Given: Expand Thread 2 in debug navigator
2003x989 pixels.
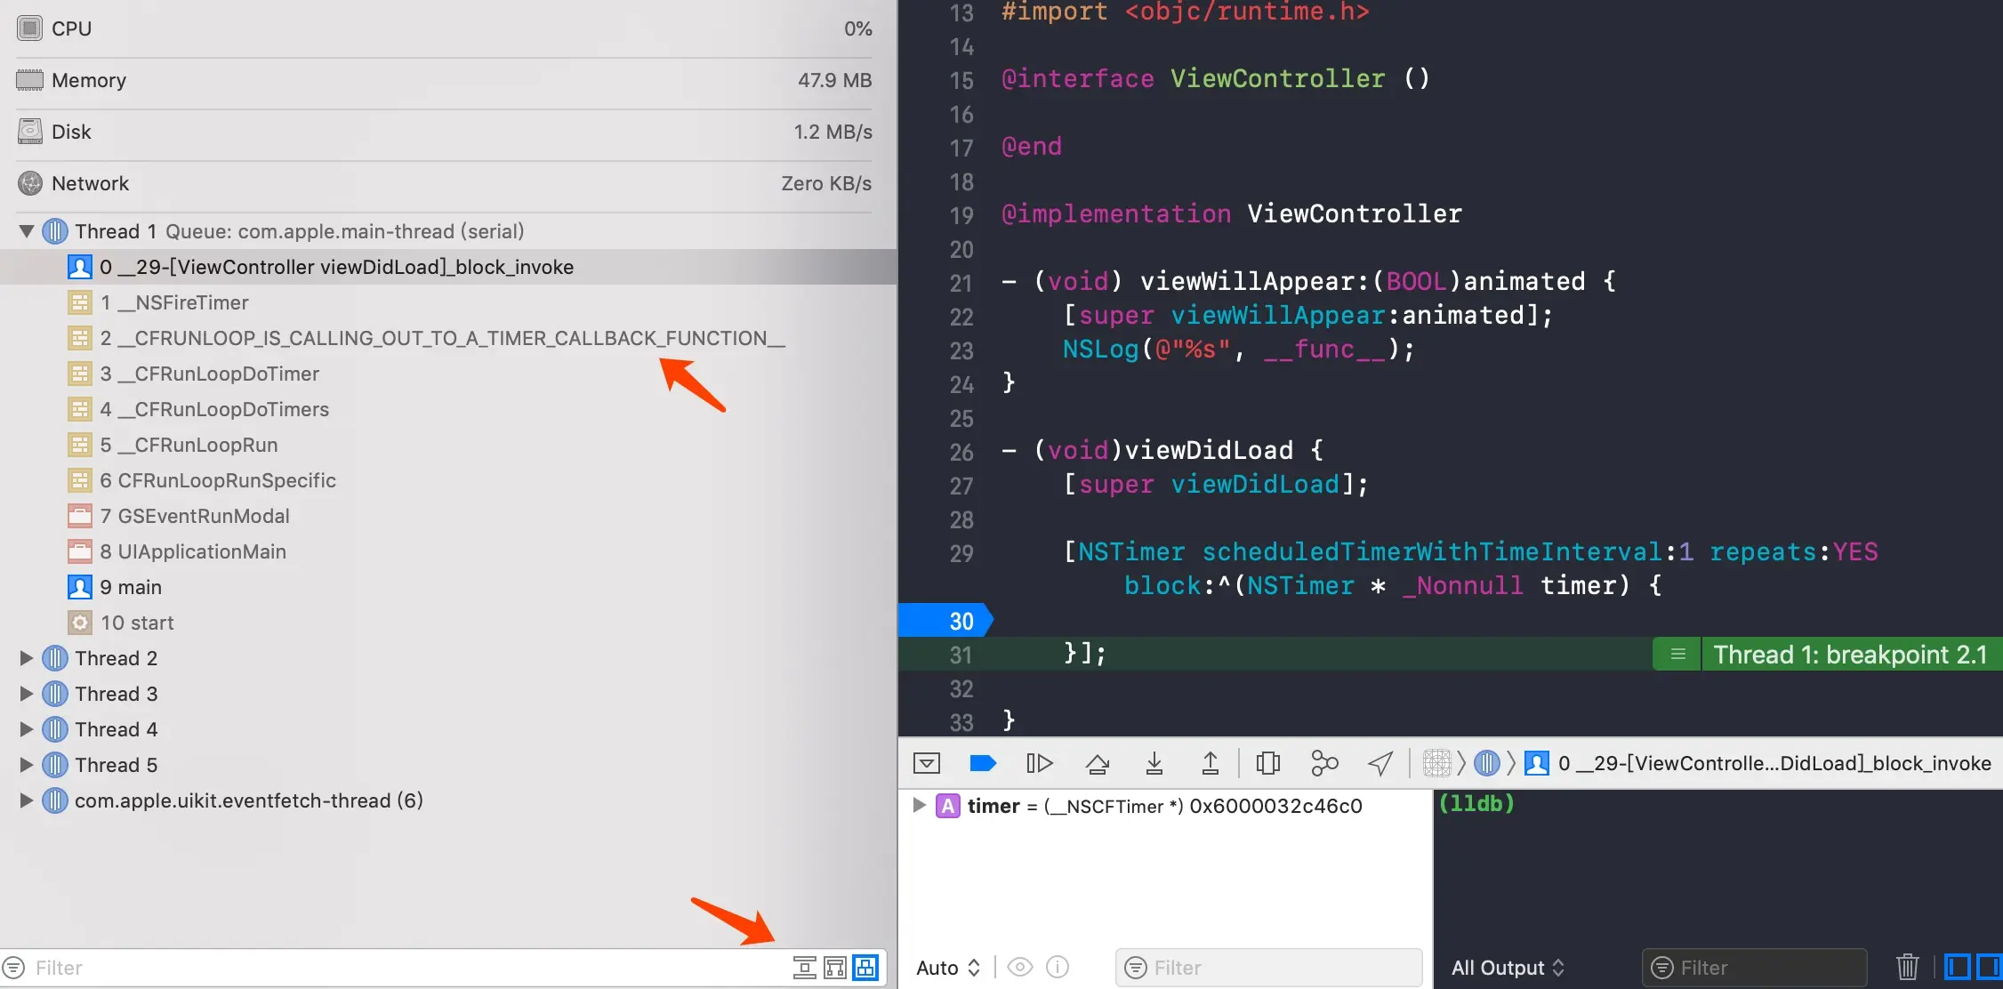Looking at the screenshot, I should click(27, 658).
